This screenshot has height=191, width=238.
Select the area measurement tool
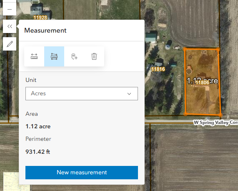pyautogui.click(x=54, y=56)
